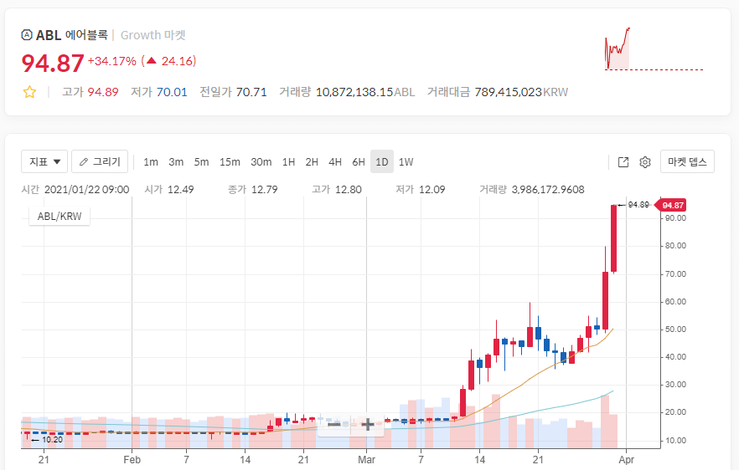Select the 6H timeframe
The image size is (739, 470).
point(359,162)
